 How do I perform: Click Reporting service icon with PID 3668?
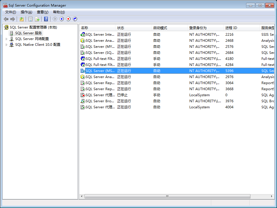[x=83, y=89]
